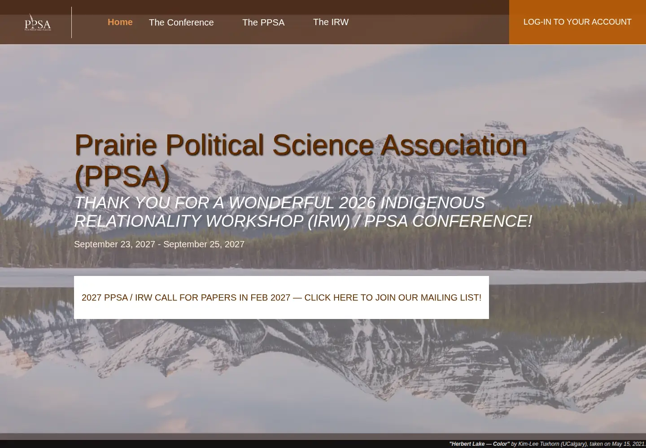Go to the Home menu item
The width and height of the screenshot is (646, 448).
120,22
